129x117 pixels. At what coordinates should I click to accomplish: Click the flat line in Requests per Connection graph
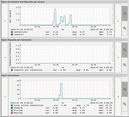(65, 63)
